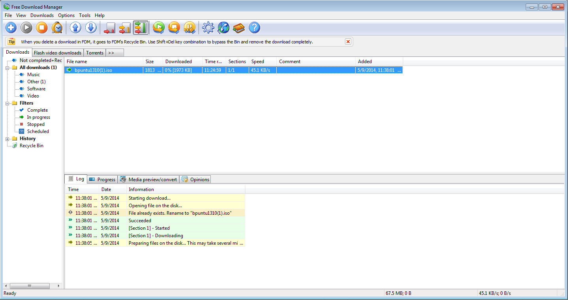Open the Tools menu
This screenshot has height=300, width=568.
click(85, 15)
